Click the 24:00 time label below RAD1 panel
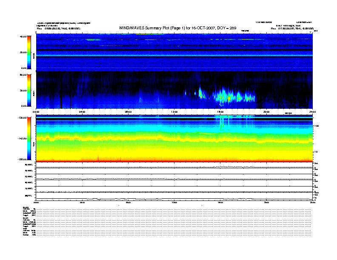The width and height of the screenshot is (337, 260). pyautogui.click(x=312, y=112)
